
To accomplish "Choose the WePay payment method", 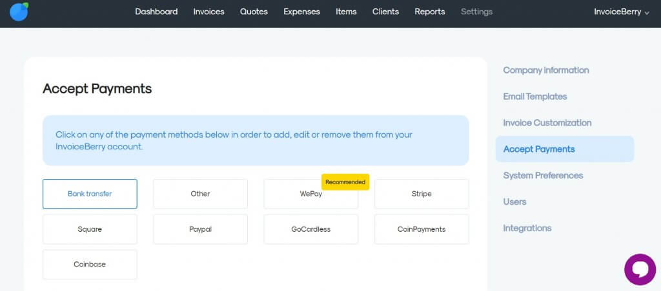I will tap(311, 194).
